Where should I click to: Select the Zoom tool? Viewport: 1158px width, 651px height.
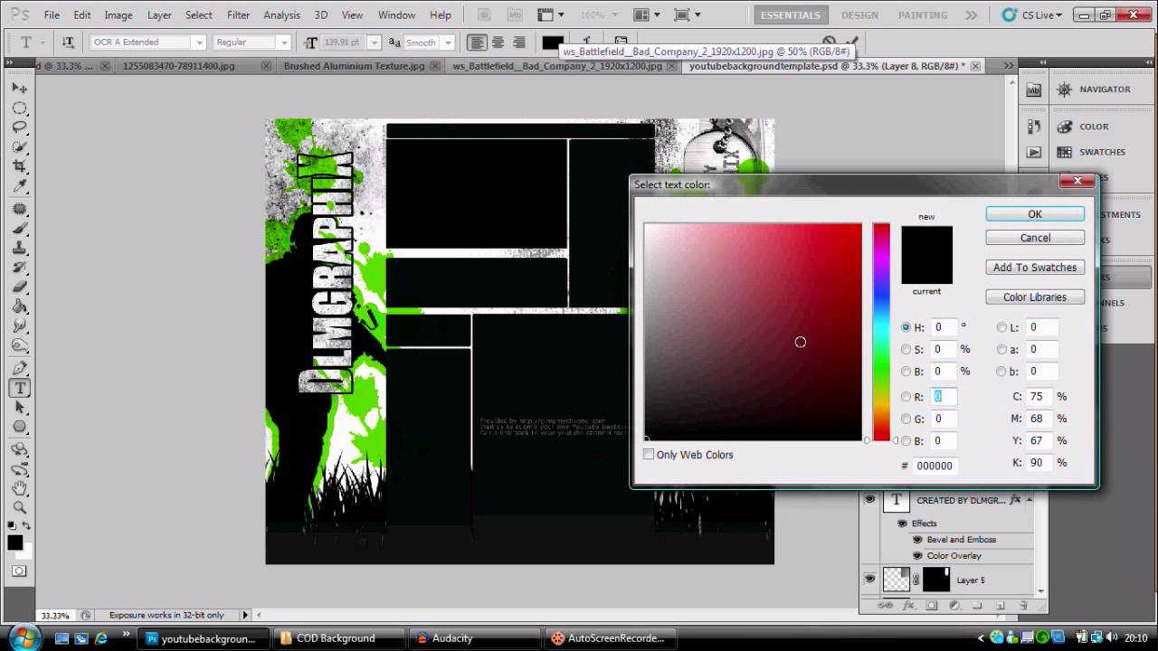pos(19,507)
